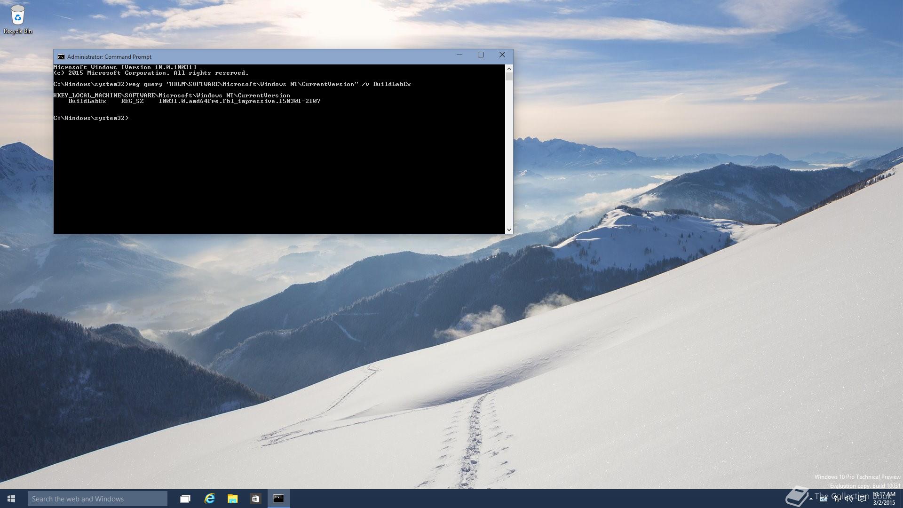
Task: Open the Start menu Windows logo
Action: point(11,499)
